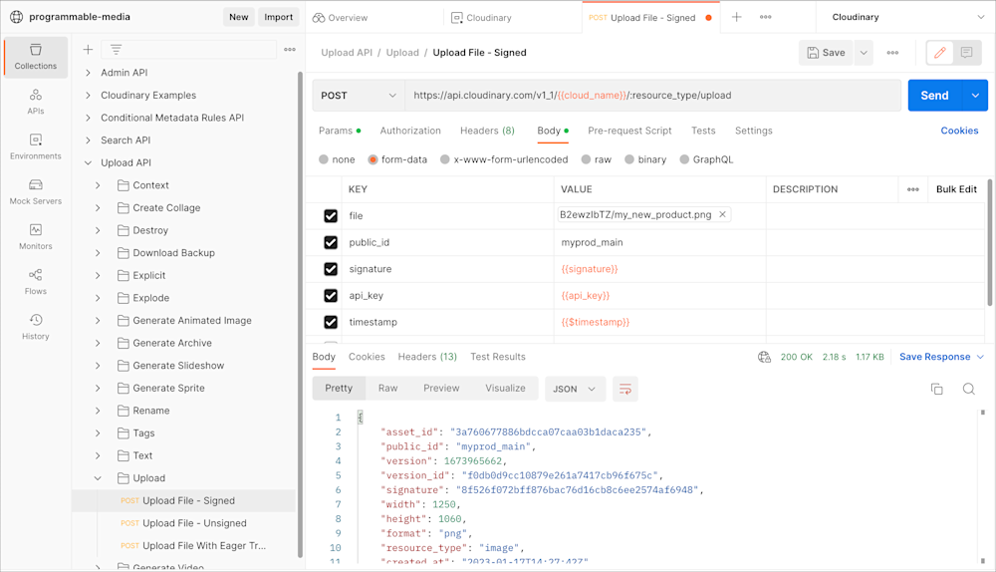Open the Monitors sidebar panel
The image size is (996, 572).
point(36,237)
